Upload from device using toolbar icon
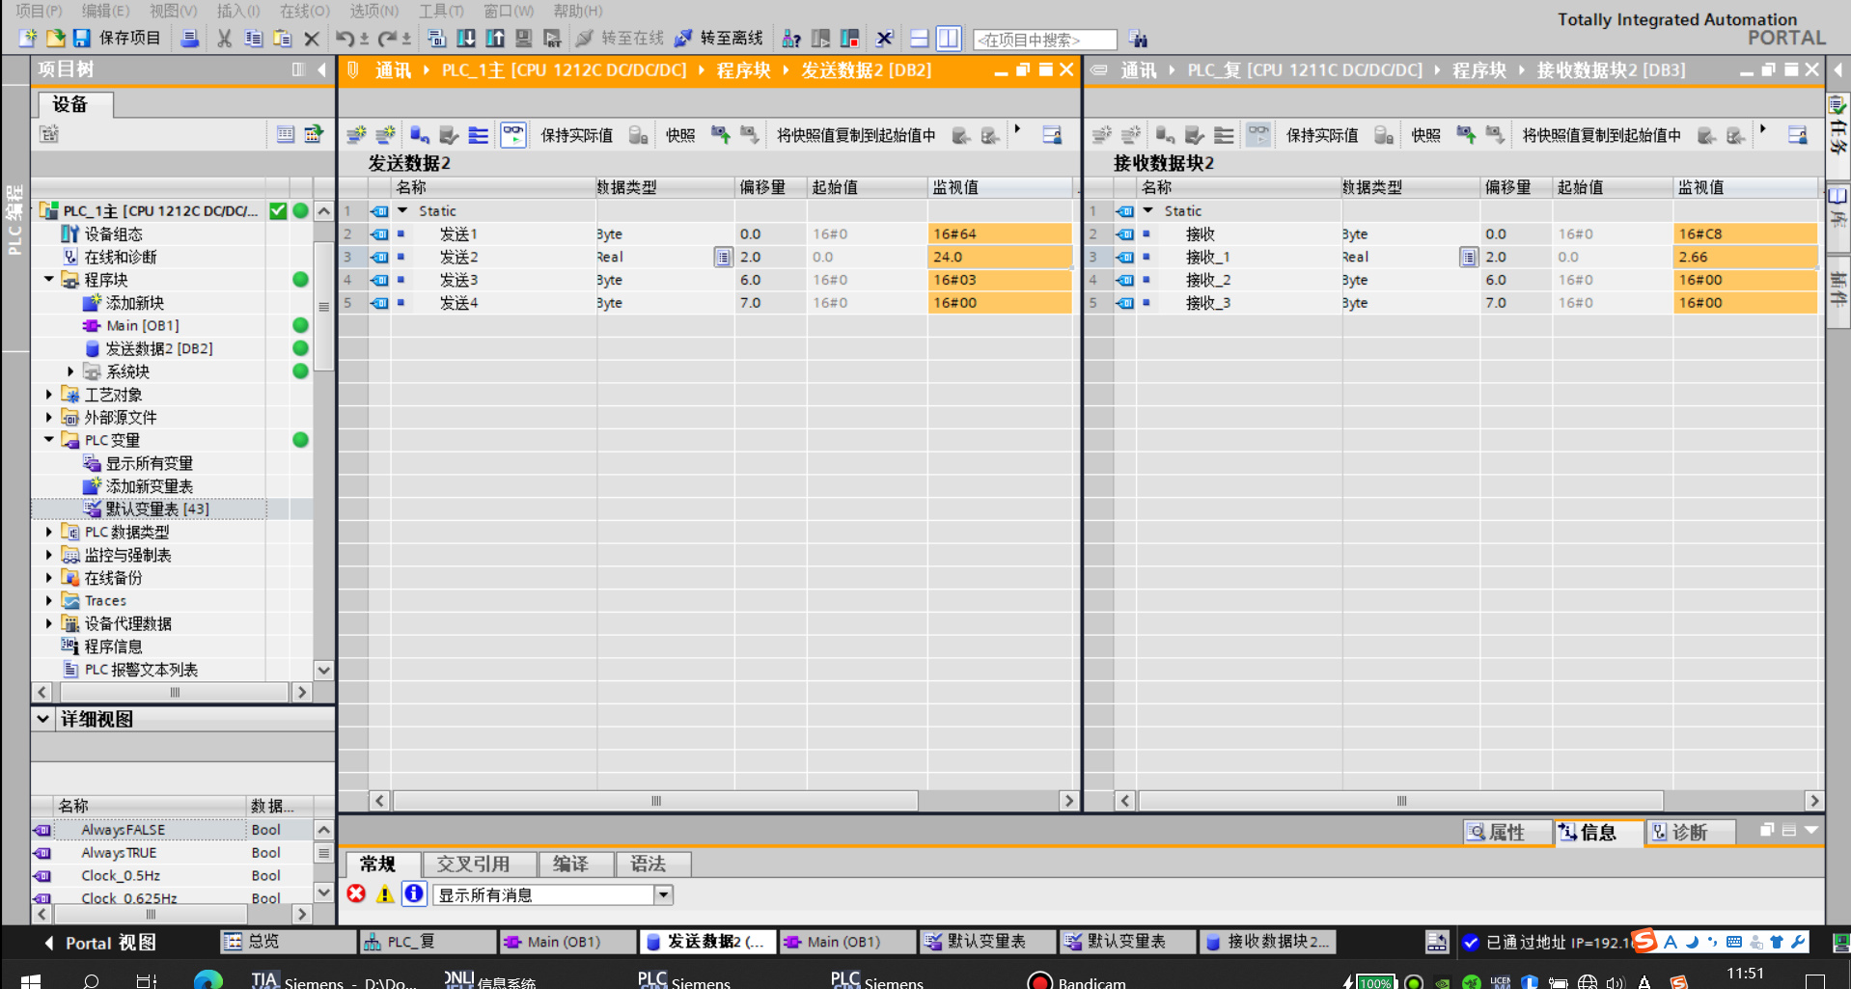The width and height of the screenshot is (1851, 989). (495, 38)
